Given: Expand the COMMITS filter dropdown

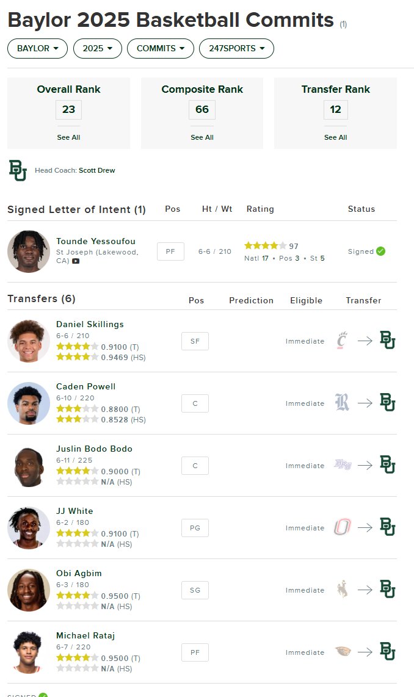Looking at the screenshot, I should [x=161, y=48].
